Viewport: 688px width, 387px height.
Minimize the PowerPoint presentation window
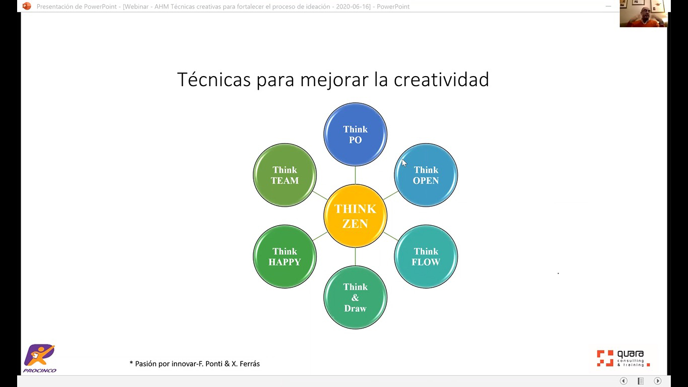[x=608, y=6]
